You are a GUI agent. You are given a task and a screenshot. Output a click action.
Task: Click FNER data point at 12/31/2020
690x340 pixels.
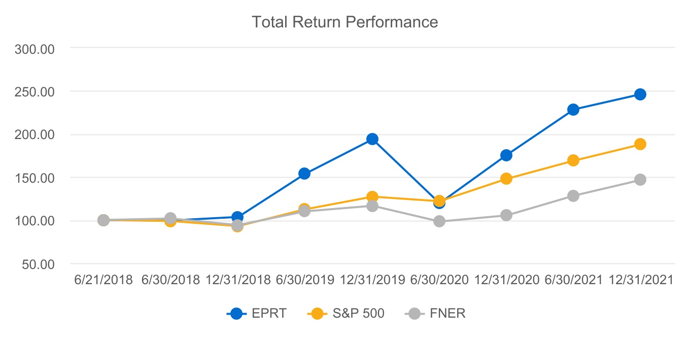(x=506, y=215)
